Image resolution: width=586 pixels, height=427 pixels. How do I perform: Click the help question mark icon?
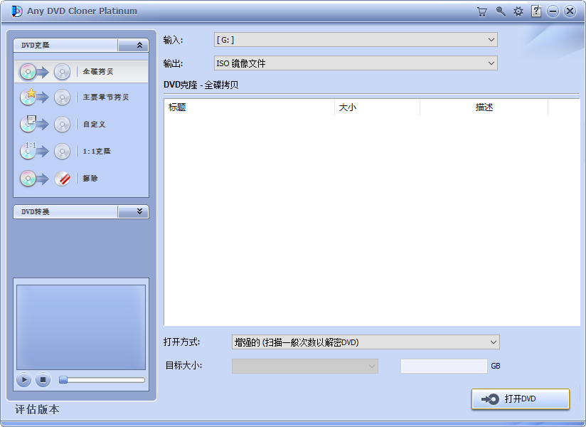pos(536,11)
